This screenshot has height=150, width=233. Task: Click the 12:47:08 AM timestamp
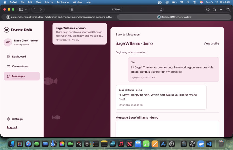click(131, 105)
